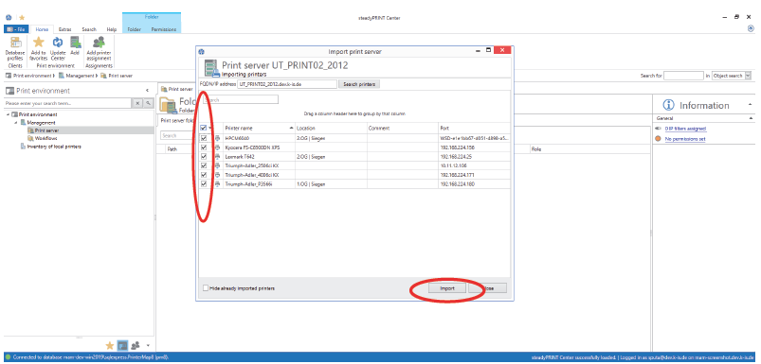Open the checkbox column filter arrow
Viewport: 761px width, 364px height.
point(210,129)
